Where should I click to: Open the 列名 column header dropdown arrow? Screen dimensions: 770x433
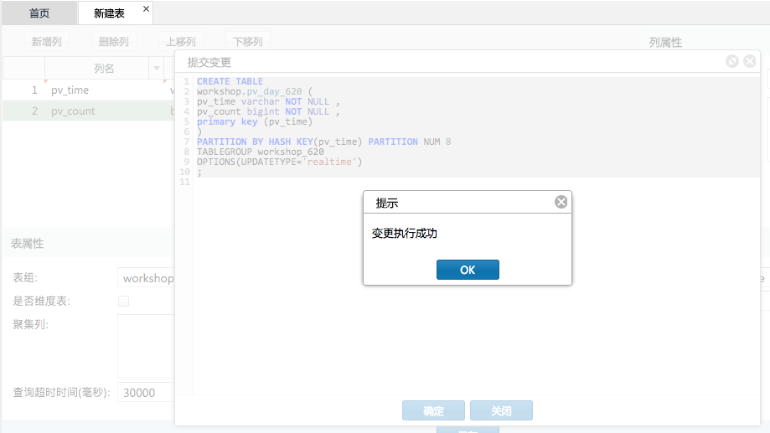(157, 68)
